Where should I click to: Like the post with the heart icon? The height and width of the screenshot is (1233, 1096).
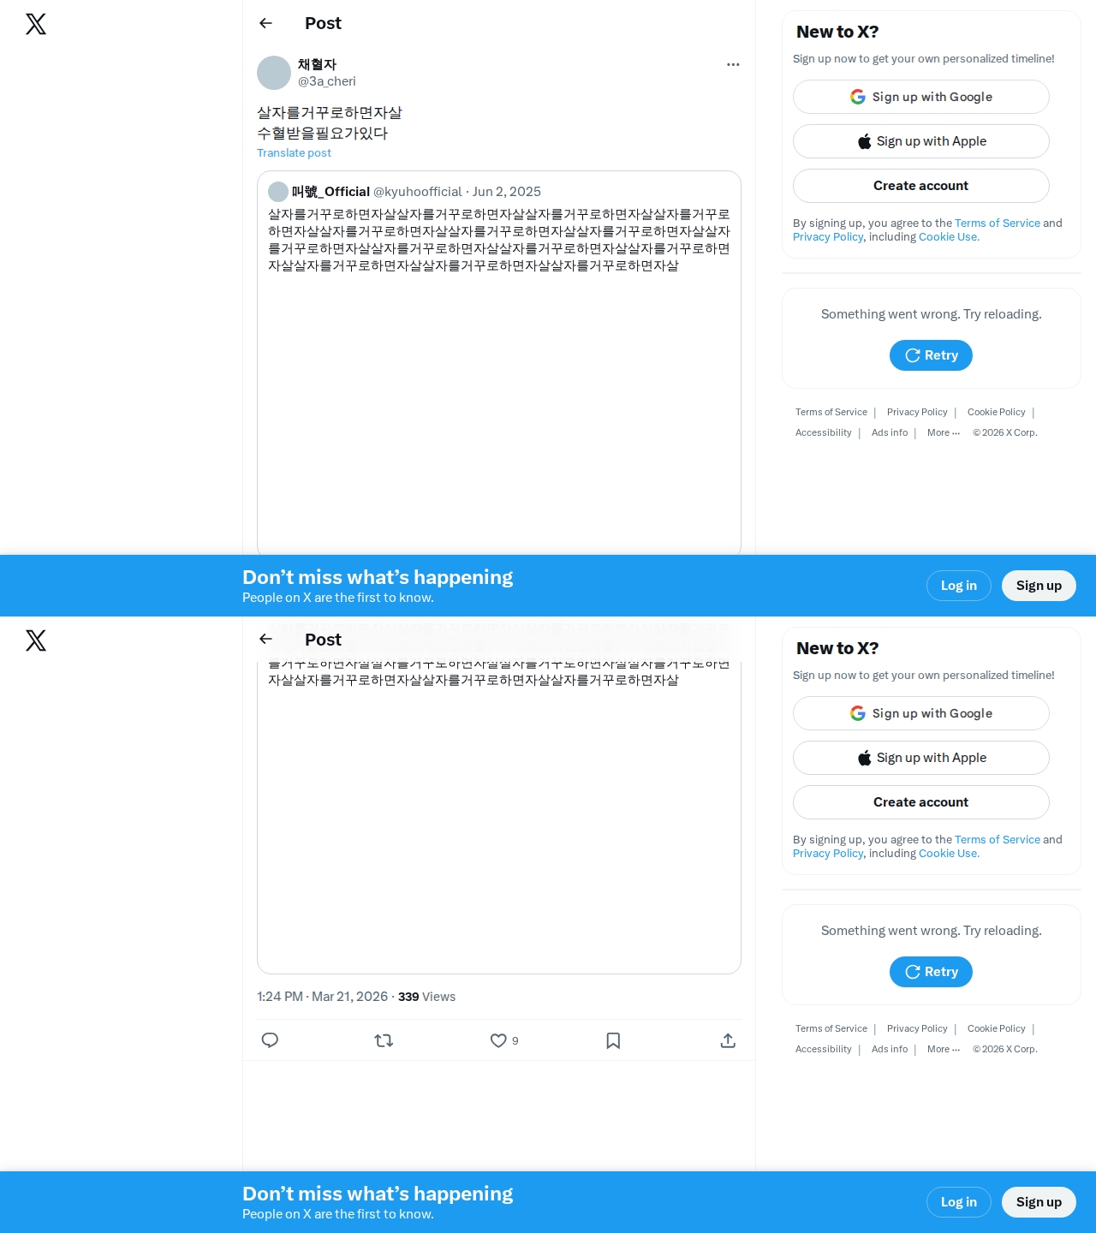point(498,1040)
